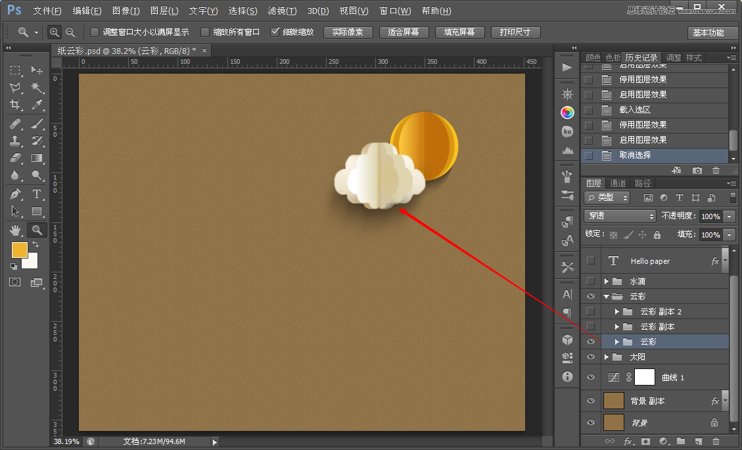Click the Zoom Out mode icon
742x450 pixels.
70,32
